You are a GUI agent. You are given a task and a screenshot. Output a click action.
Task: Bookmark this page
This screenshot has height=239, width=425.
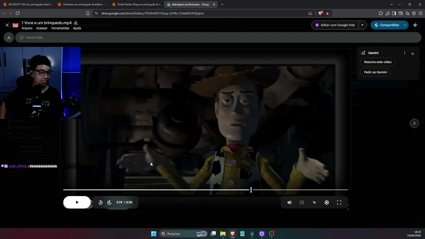coord(88,13)
